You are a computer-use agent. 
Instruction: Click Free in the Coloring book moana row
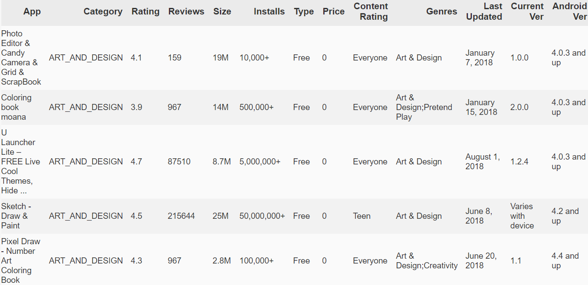(x=301, y=107)
